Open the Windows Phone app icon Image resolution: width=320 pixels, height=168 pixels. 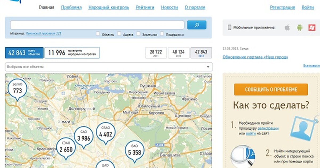pos(312,27)
